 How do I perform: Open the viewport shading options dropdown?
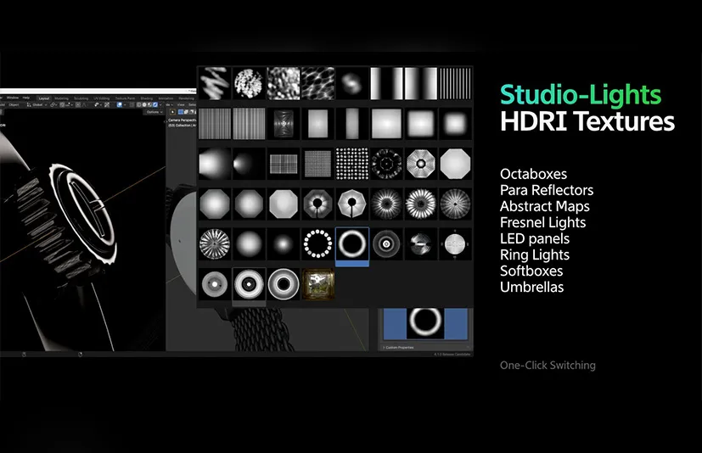tap(160, 104)
